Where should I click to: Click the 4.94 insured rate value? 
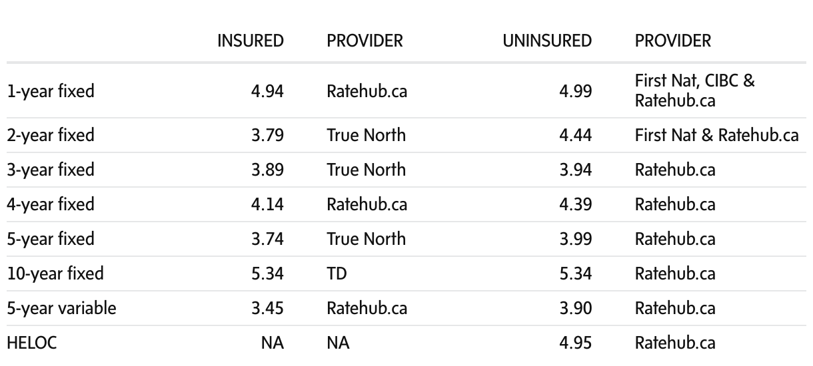click(x=267, y=91)
